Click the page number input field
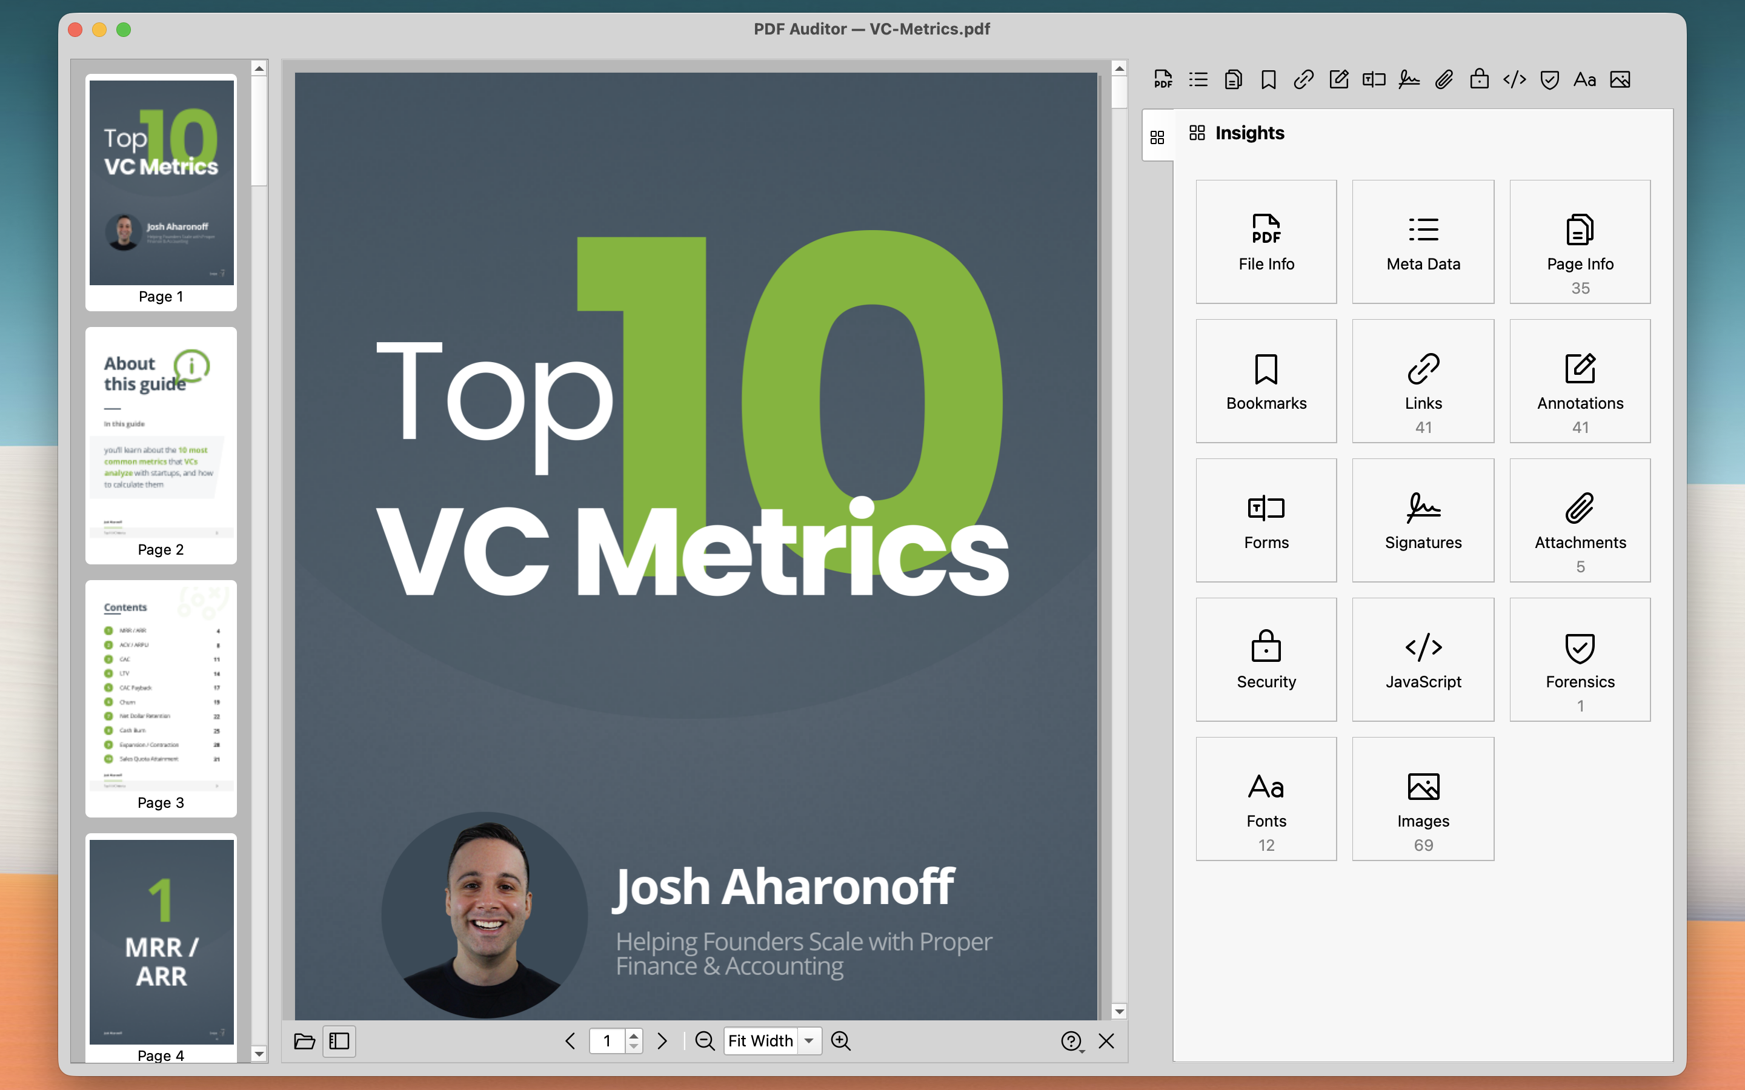 click(x=608, y=1041)
